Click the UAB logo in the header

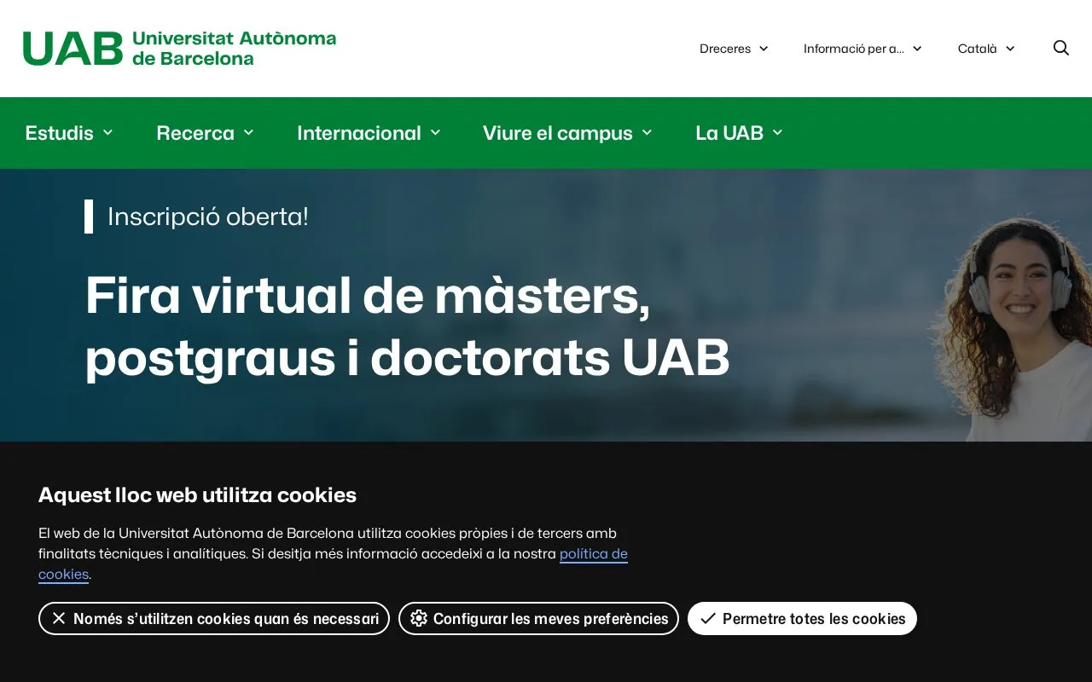click(x=179, y=49)
